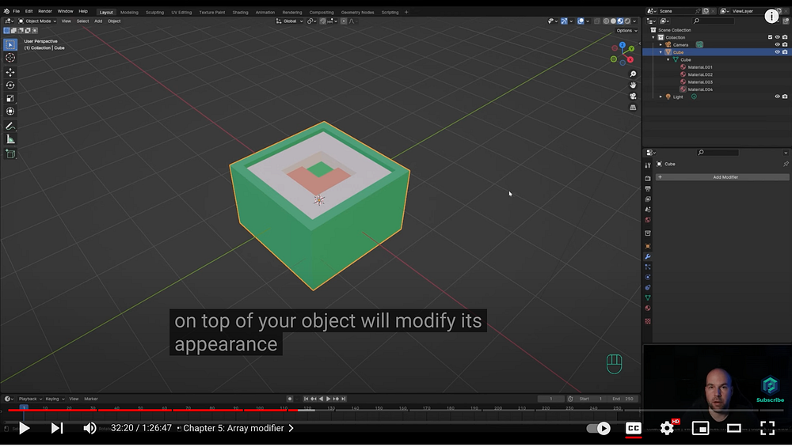Screen dimensions: 792x447
Task: Uncheck the Collection exclude checkbox
Action: (770, 37)
